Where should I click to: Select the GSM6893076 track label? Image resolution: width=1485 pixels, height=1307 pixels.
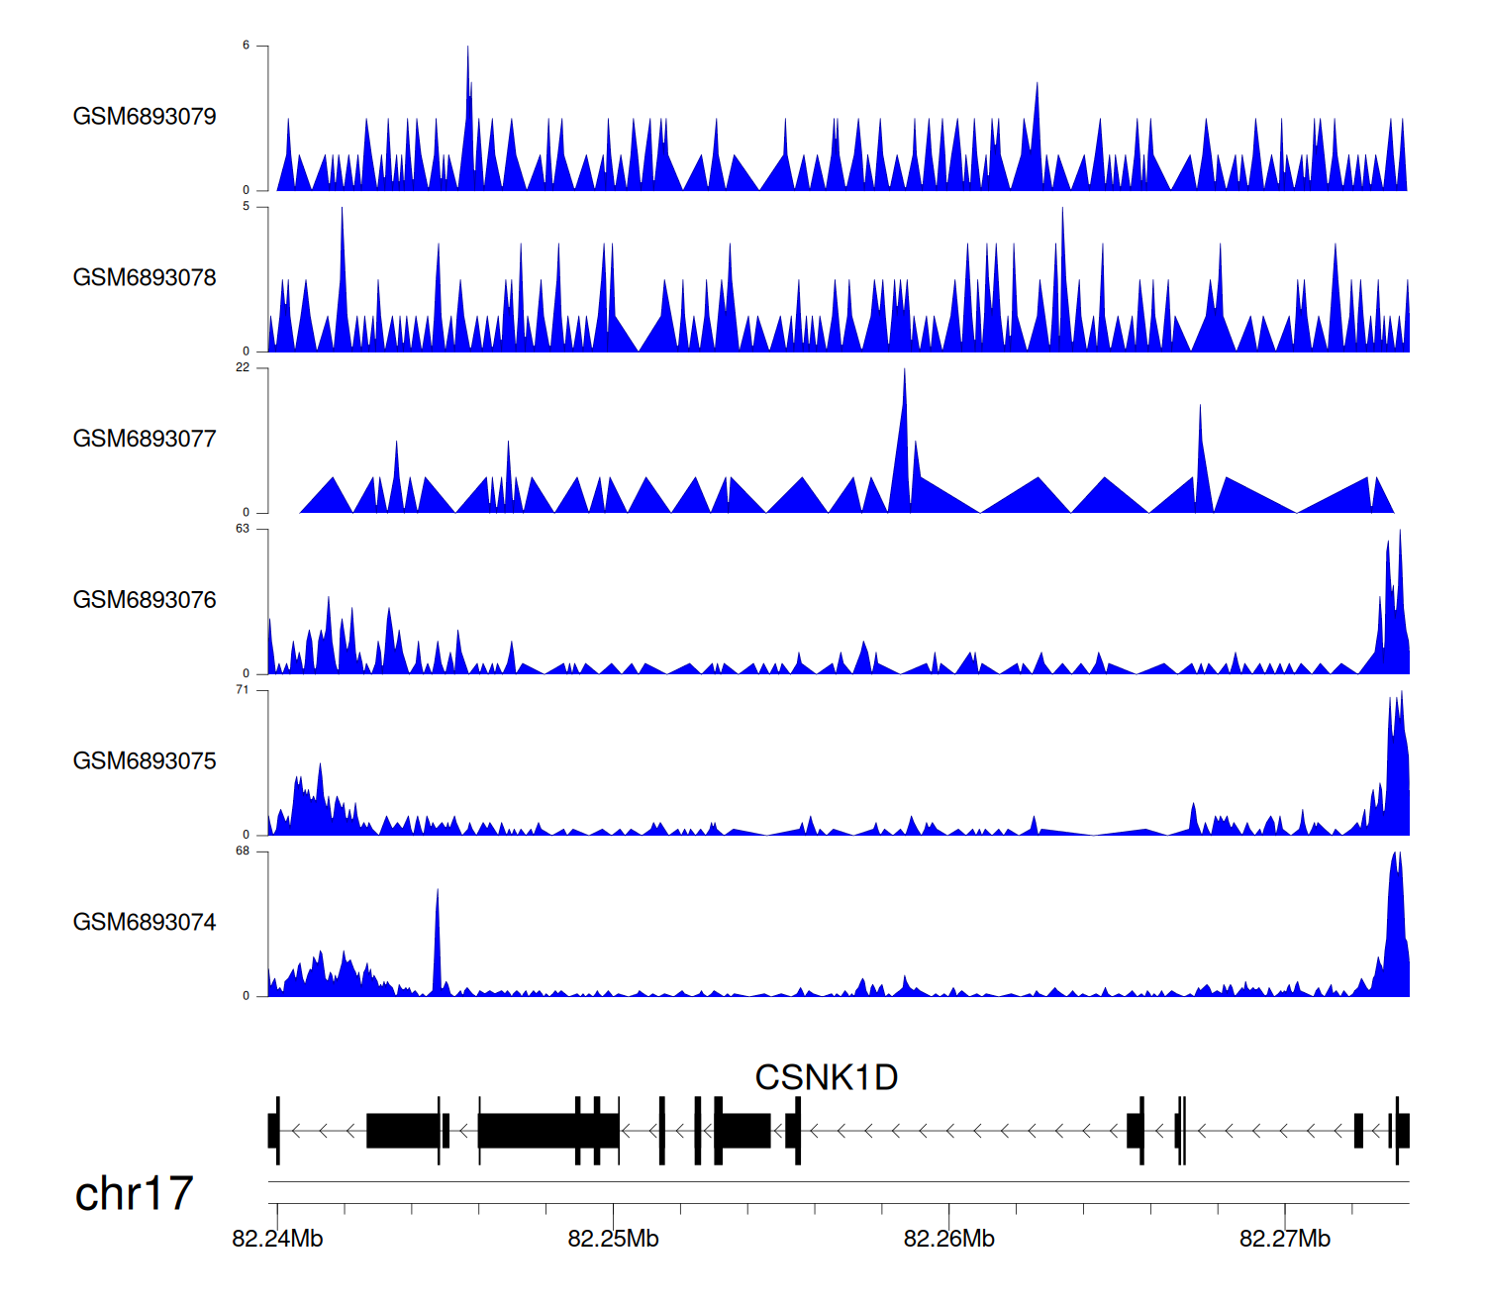pyautogui.click(x=145, y=600)
